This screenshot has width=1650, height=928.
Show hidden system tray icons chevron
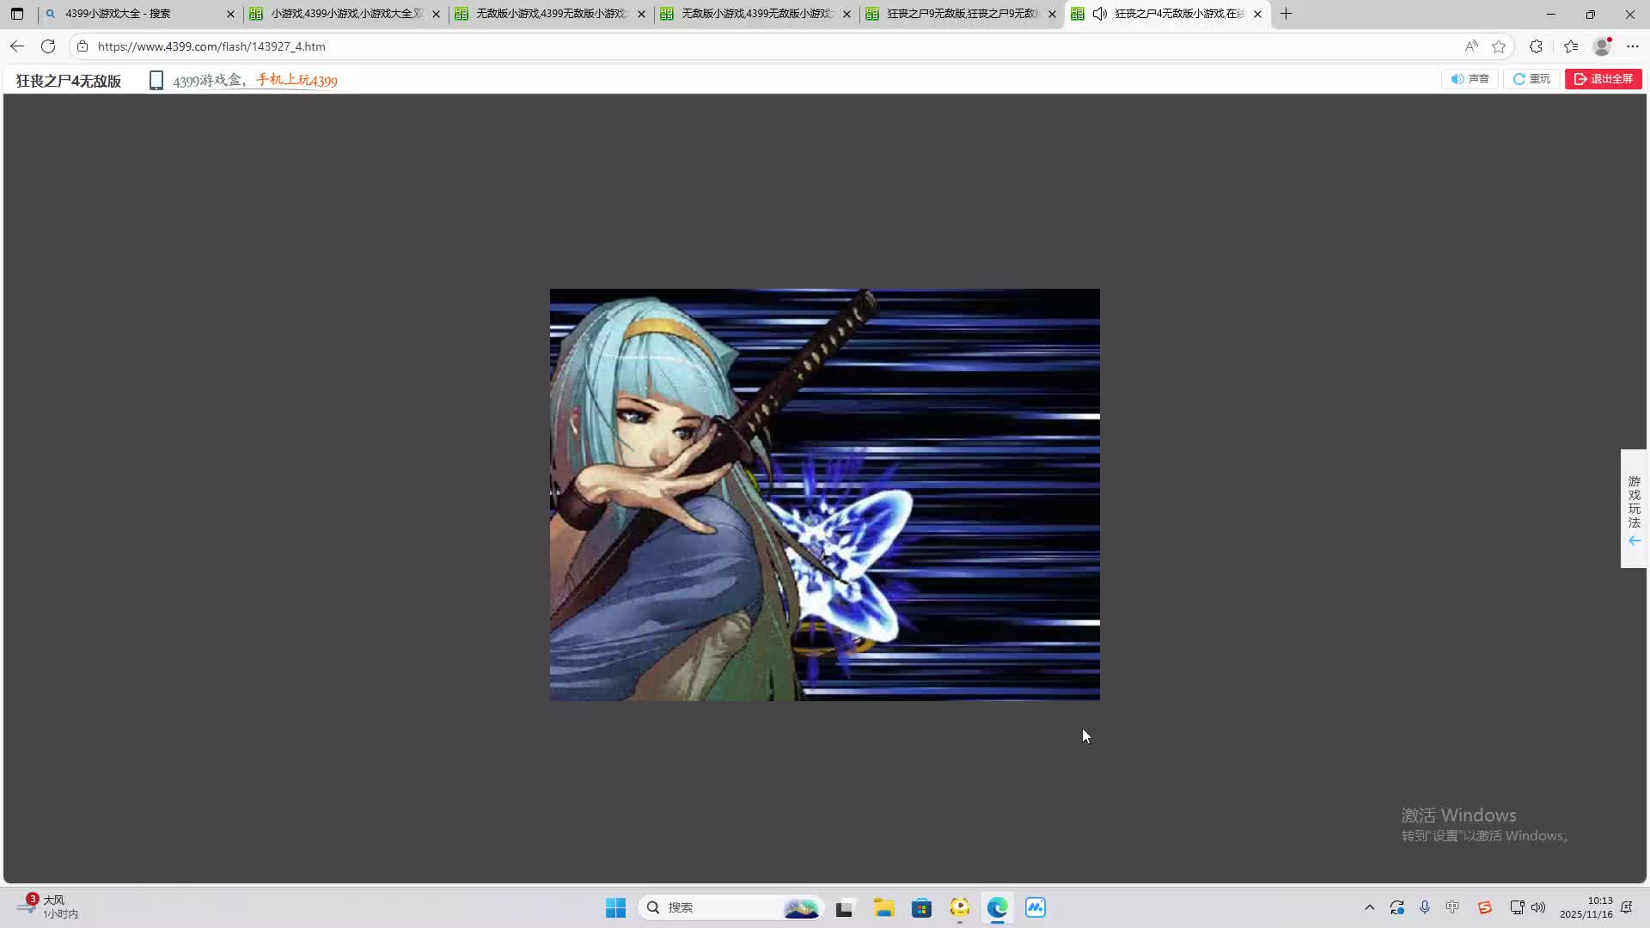pyautogui.click(x=1369, y=907)
